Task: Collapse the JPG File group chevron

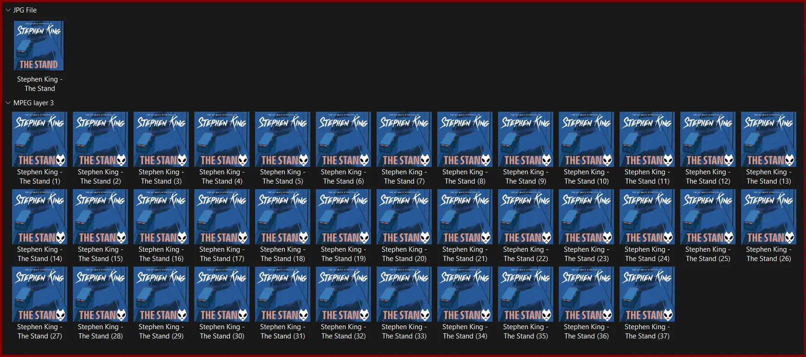Action: (x=8, y=10)
